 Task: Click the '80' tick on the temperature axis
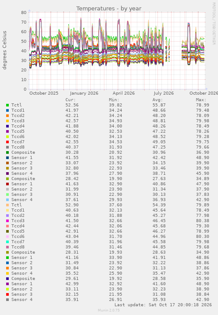24,12
